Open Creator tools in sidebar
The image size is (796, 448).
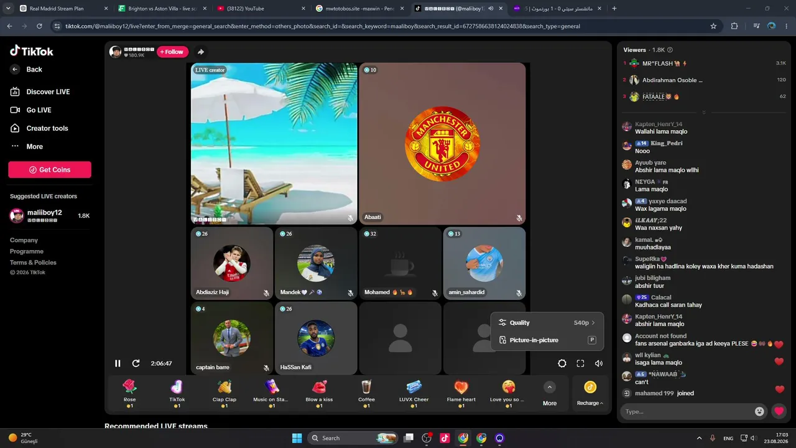pos(39,128)
